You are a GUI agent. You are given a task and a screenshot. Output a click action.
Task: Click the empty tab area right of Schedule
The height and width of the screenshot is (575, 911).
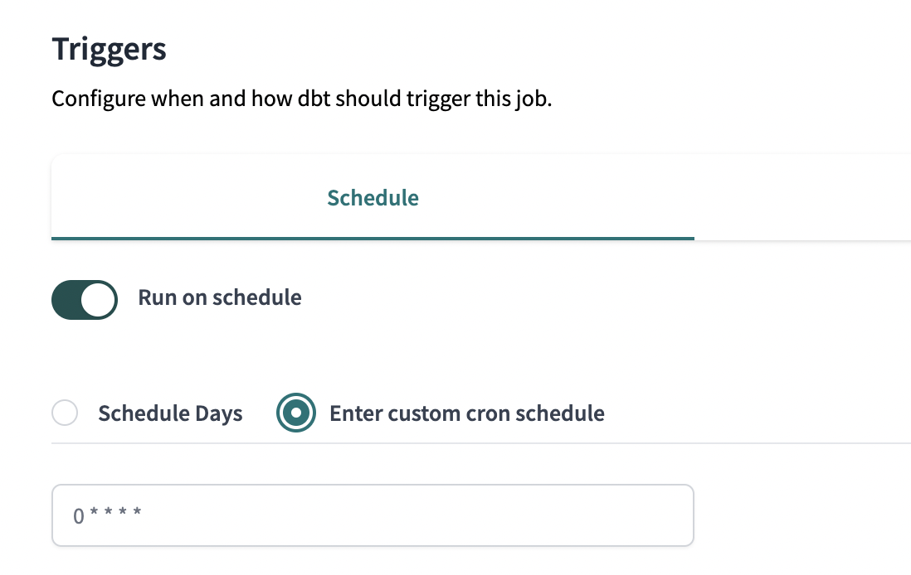[801, 199]
